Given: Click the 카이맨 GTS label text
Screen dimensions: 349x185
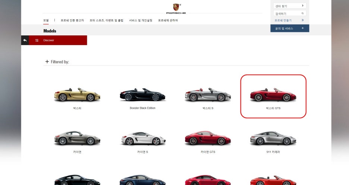Looking at the screenshot, I should point(208,152).
